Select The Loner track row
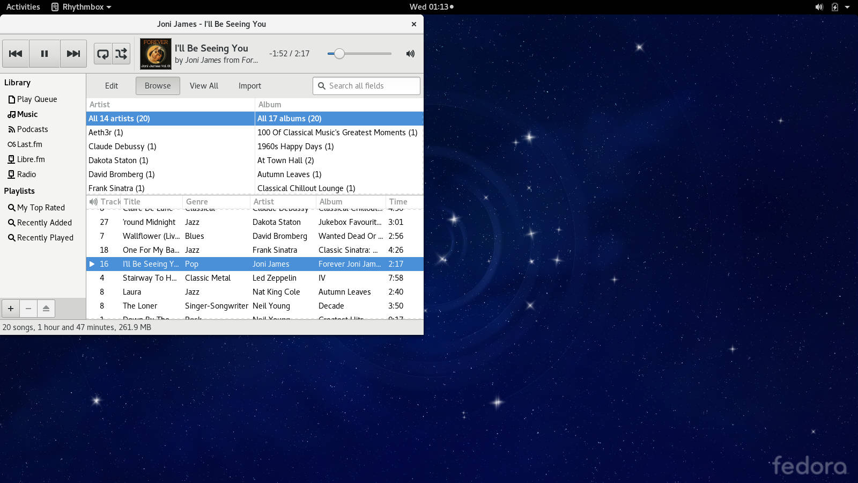This screenshot has width=858, height=483. point(255,306)
